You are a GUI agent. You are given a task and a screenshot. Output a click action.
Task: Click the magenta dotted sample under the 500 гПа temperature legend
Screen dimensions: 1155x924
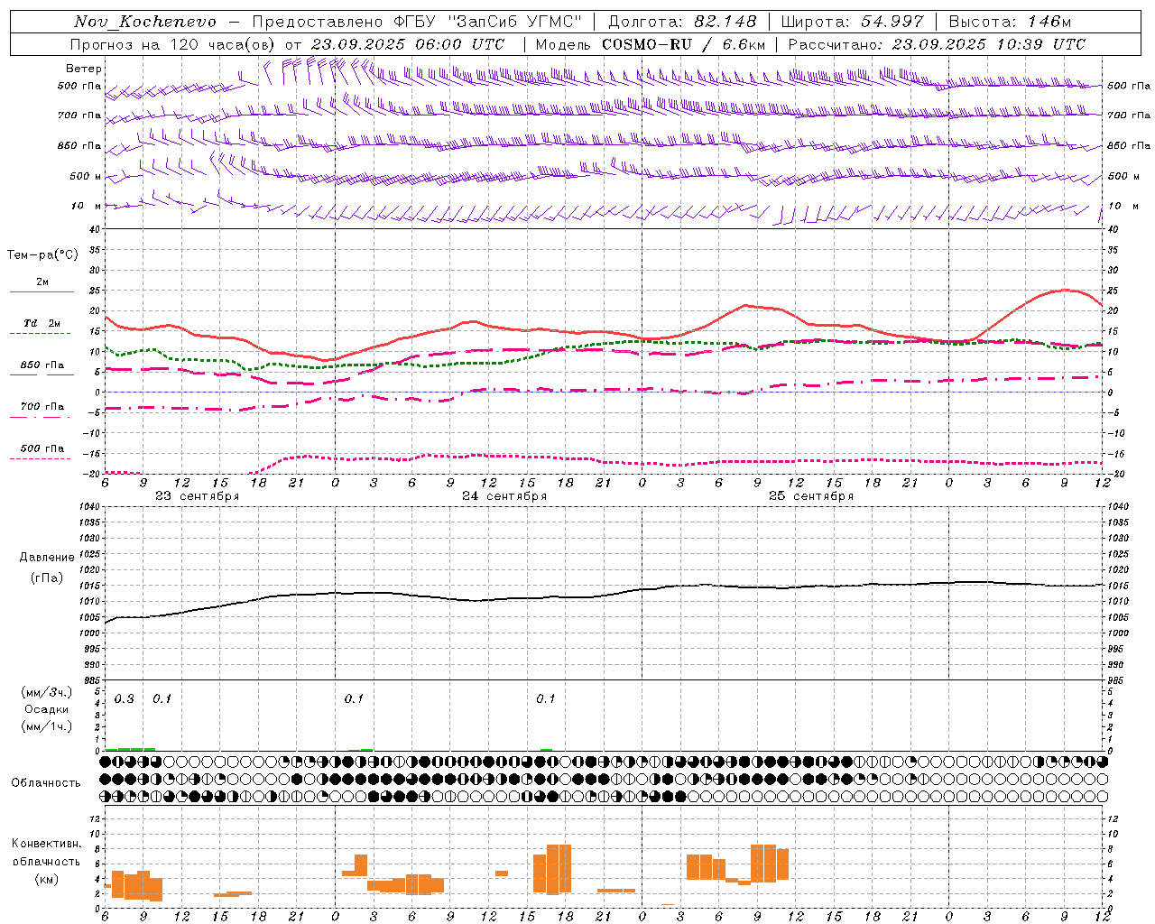[x=42, y=458]
